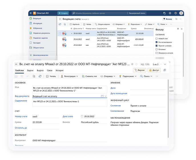Go back from the invoice card
196x160 pixels.
(16, 64)
